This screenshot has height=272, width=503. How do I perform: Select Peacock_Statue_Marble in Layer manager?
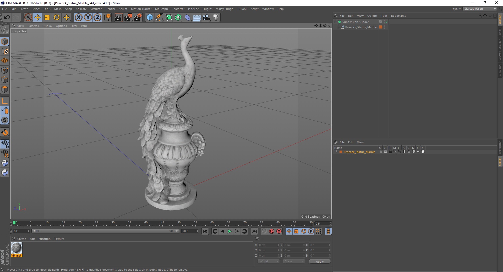tap(359, 152)
